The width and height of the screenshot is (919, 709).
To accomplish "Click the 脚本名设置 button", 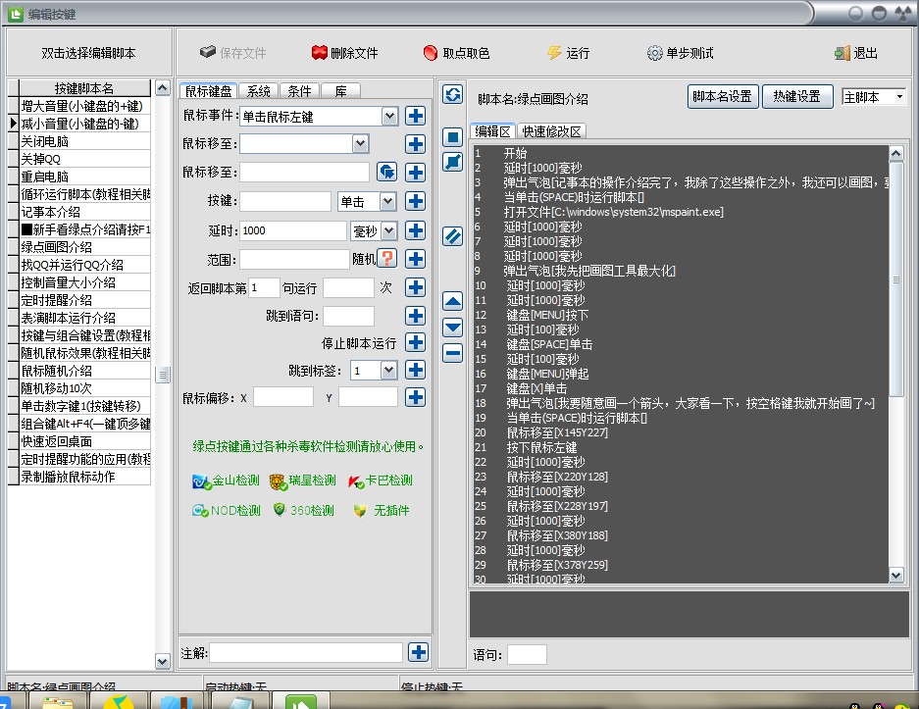I will point(722,96).
